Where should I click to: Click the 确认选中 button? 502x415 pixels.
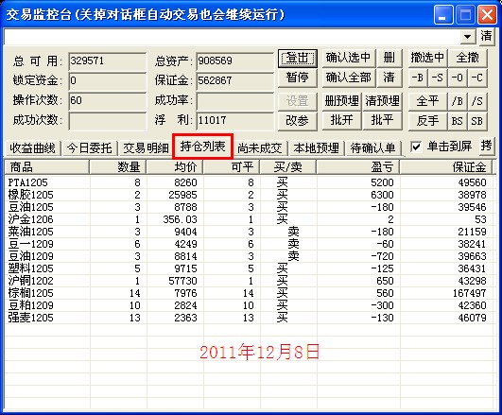coord(348,59)
